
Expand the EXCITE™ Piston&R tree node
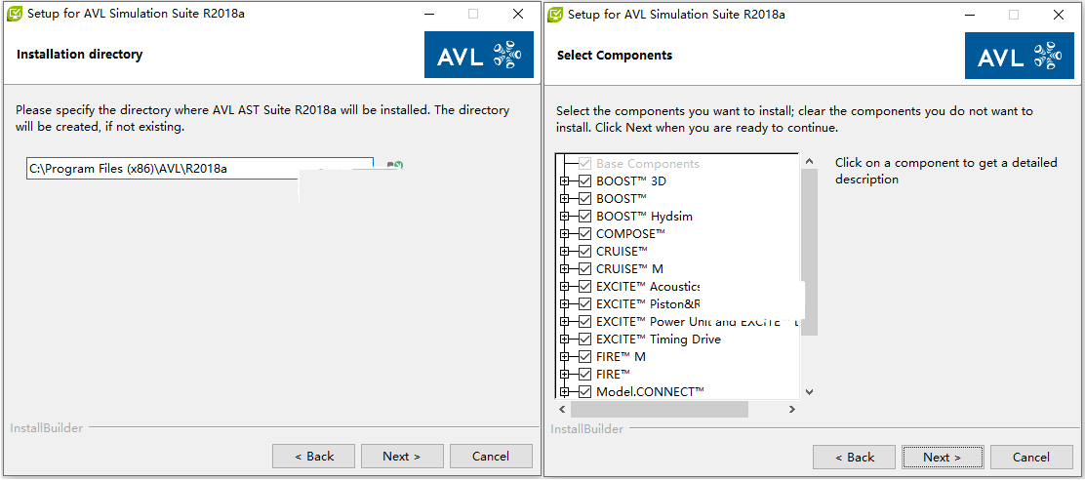(565, 303)
